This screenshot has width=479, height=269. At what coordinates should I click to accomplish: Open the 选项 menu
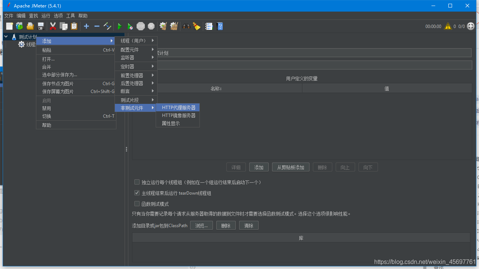point(58,16)
